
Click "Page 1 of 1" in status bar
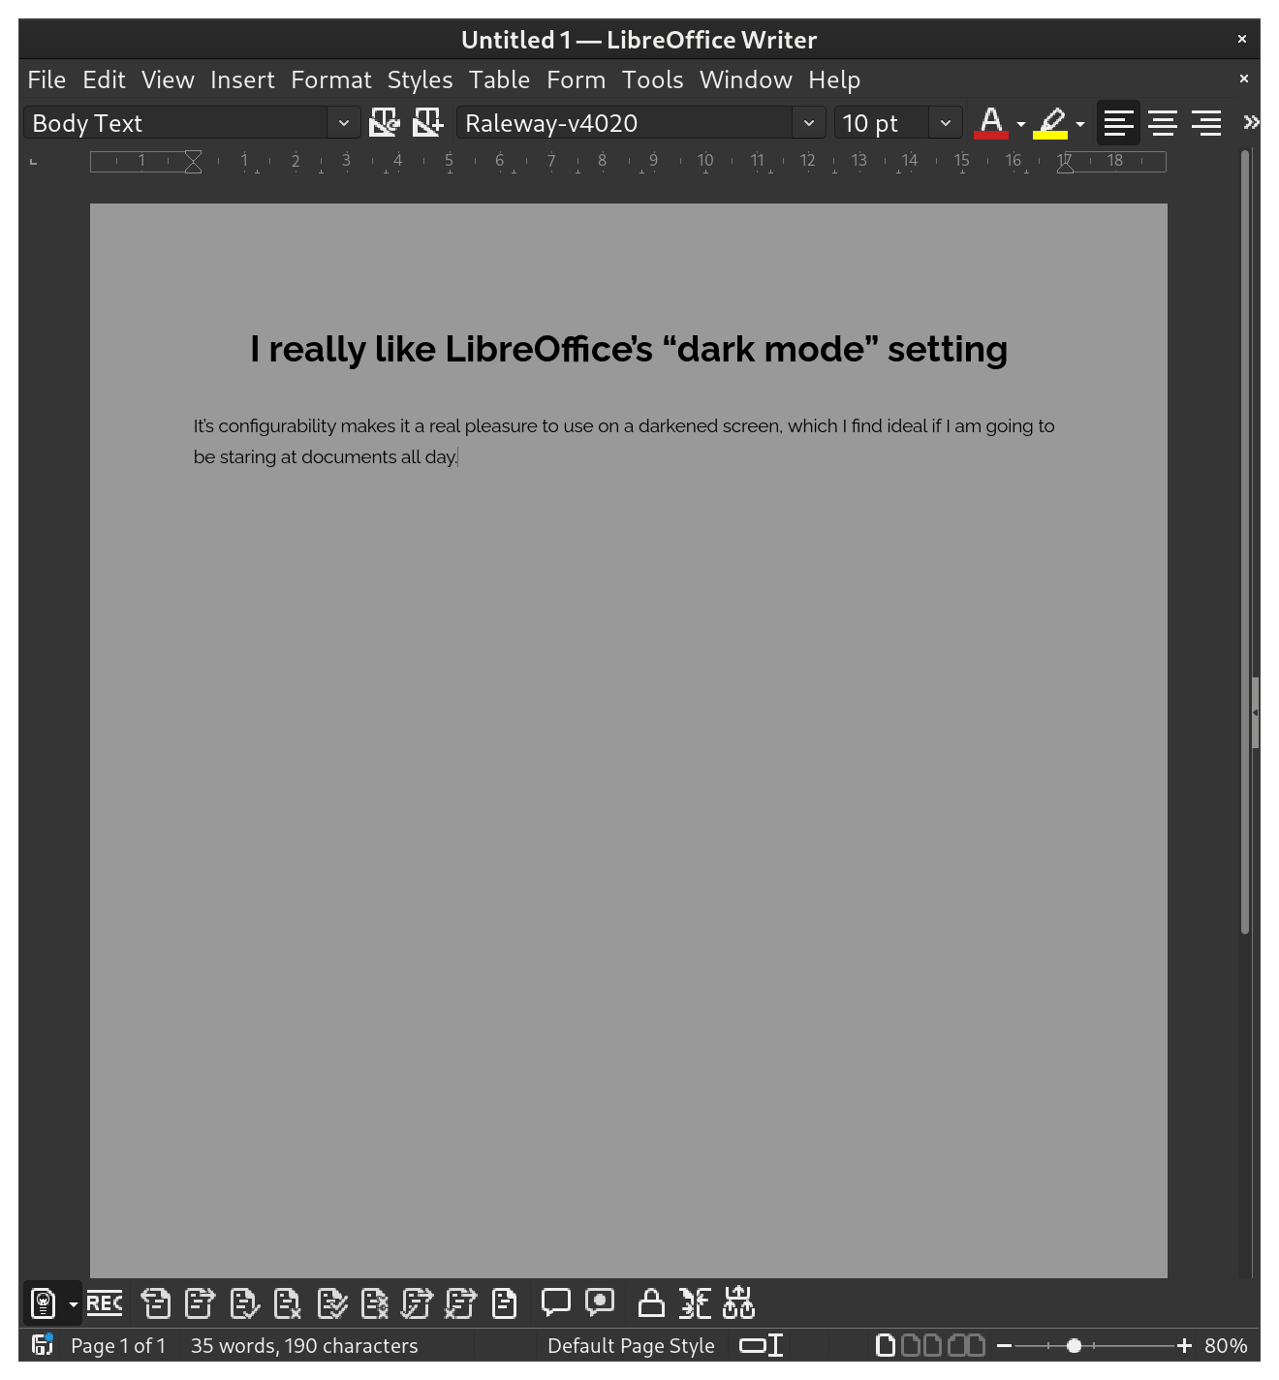pos(118,1345)
